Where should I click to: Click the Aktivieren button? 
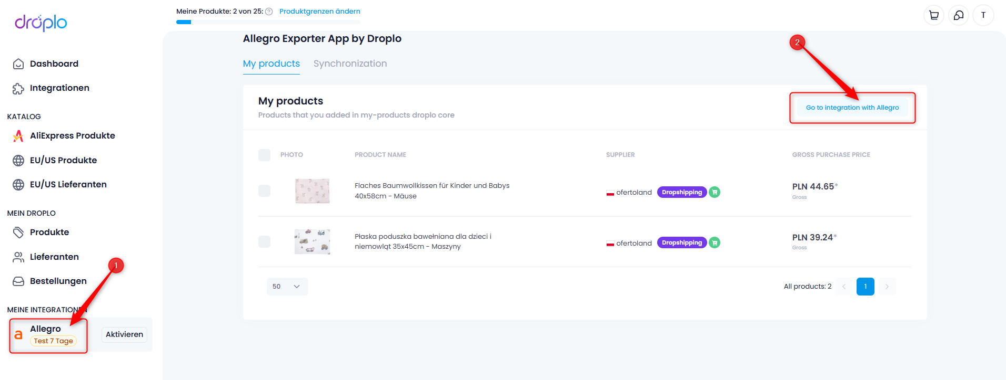coord(124,335)
